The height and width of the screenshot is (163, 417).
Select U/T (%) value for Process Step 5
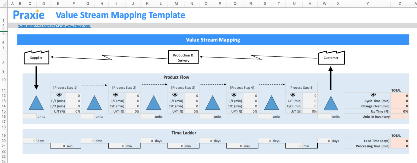pos(310,111)
